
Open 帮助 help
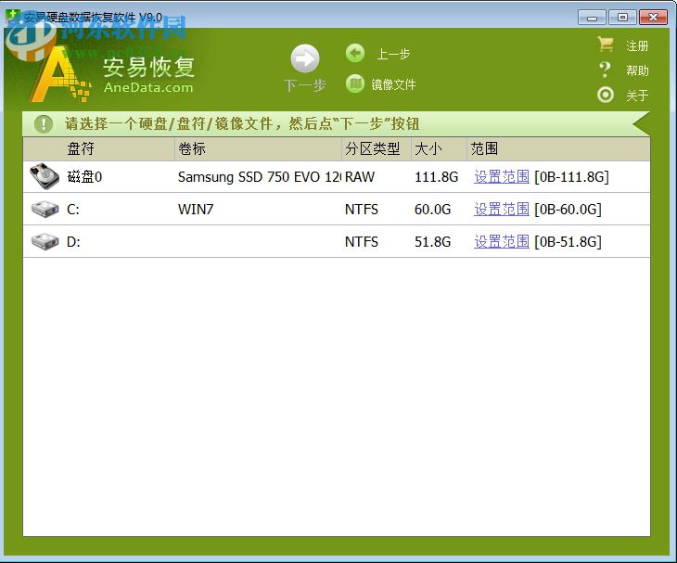(637, 70)
